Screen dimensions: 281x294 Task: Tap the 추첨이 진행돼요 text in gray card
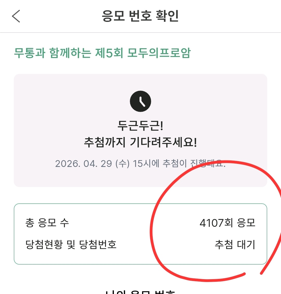click(x=194, y=164)
